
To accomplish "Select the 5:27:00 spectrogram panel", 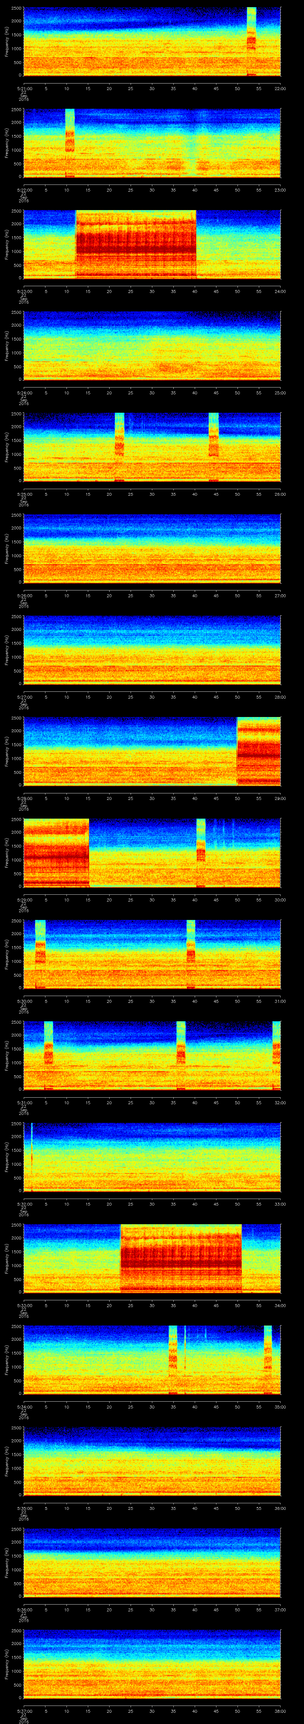I will 152,649.
